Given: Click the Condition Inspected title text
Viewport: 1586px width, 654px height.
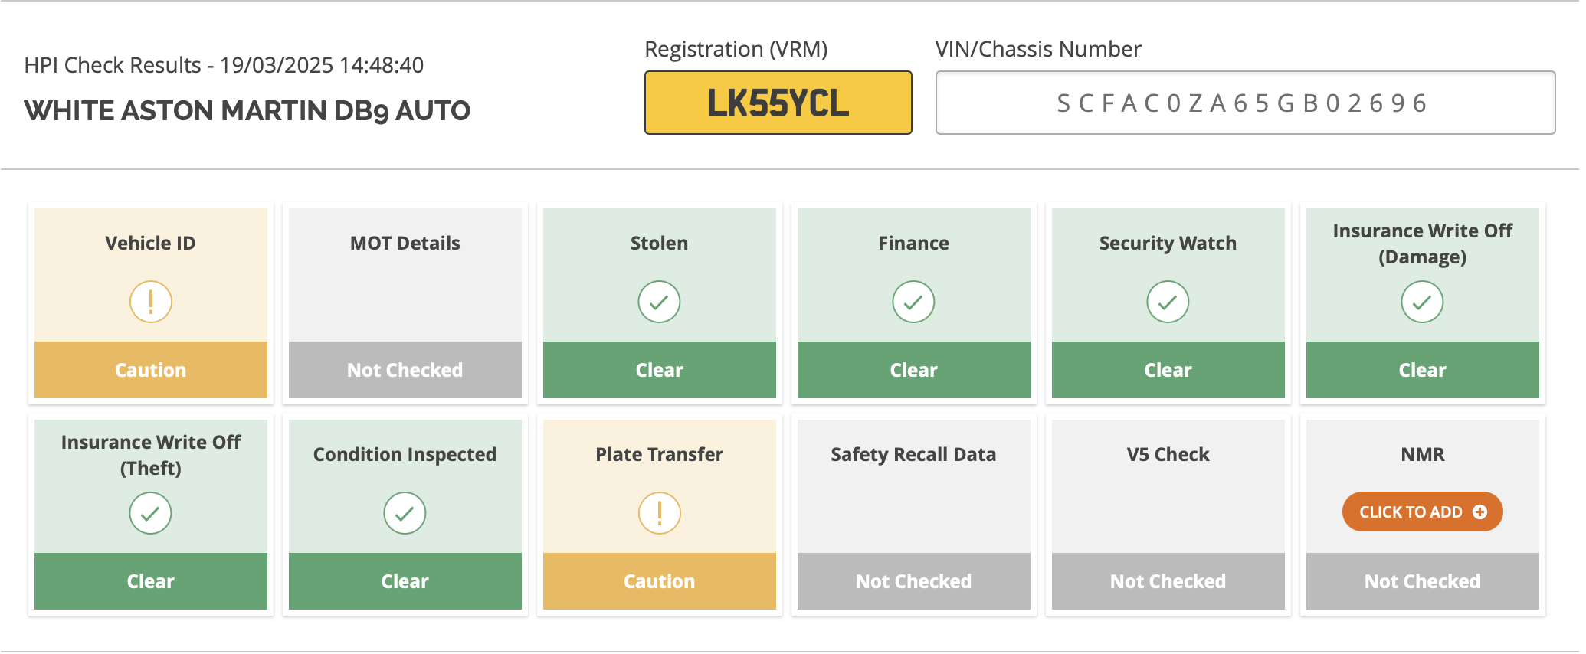Looking at the screenshot, I should 405,455.
